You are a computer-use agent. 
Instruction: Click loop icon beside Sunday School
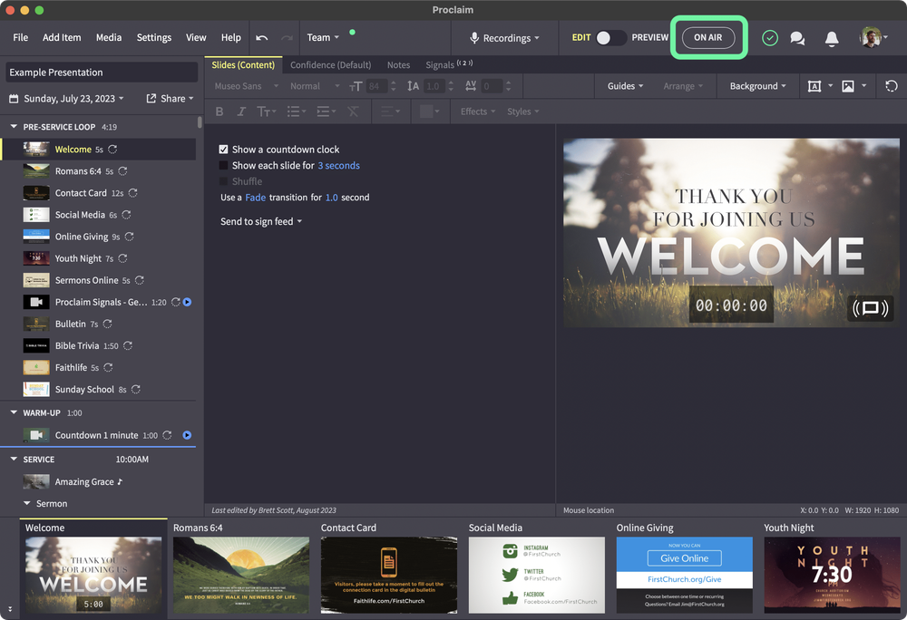[x=136, y=390]
